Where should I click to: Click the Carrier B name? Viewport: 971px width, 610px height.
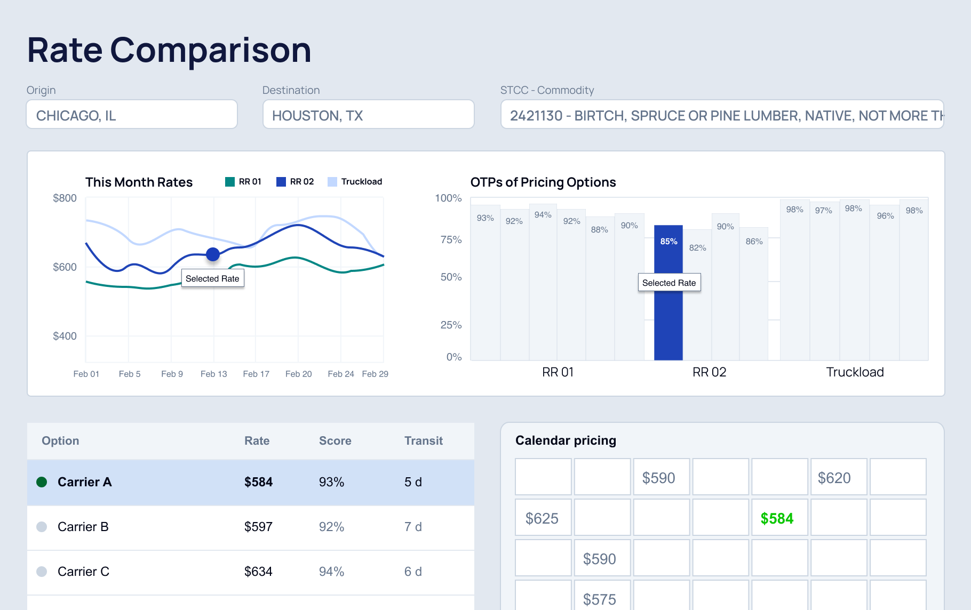(x=83, y=527)
